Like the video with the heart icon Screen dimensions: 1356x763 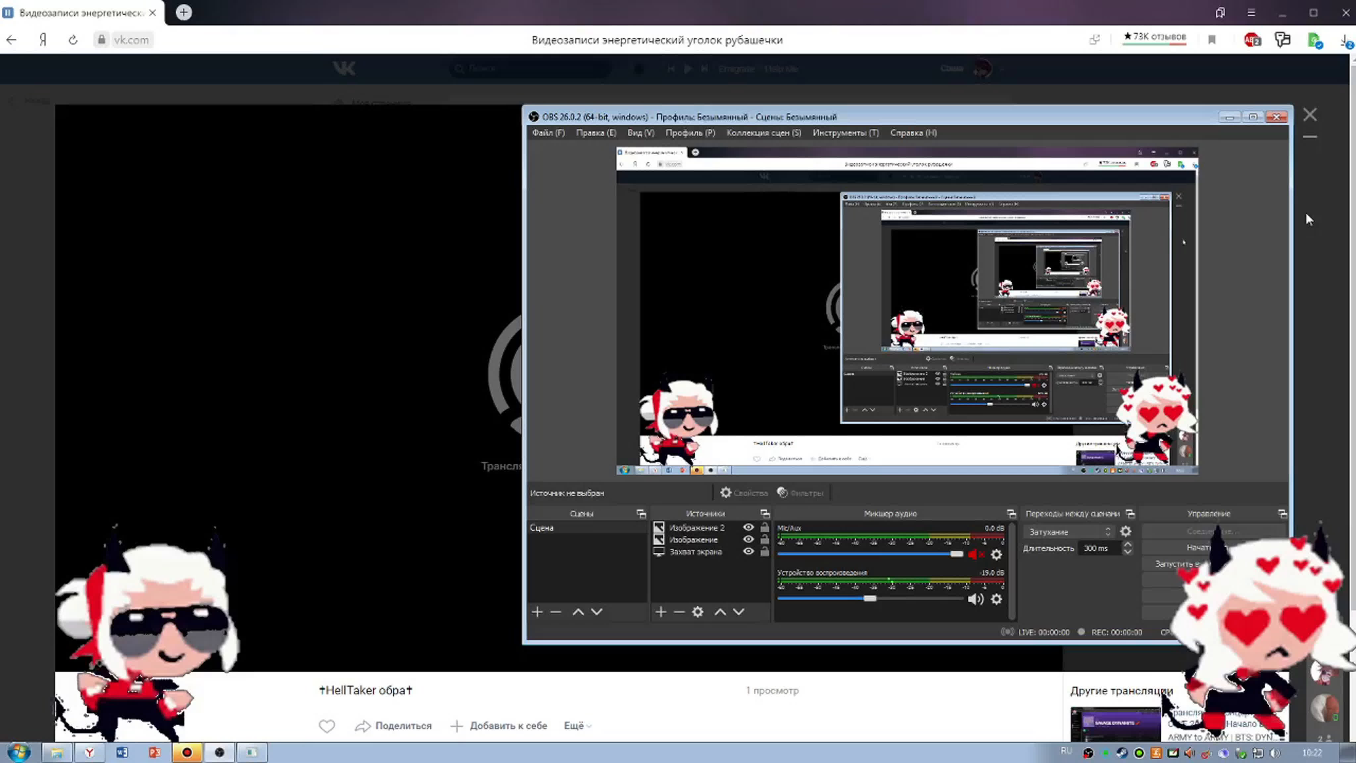326,726
